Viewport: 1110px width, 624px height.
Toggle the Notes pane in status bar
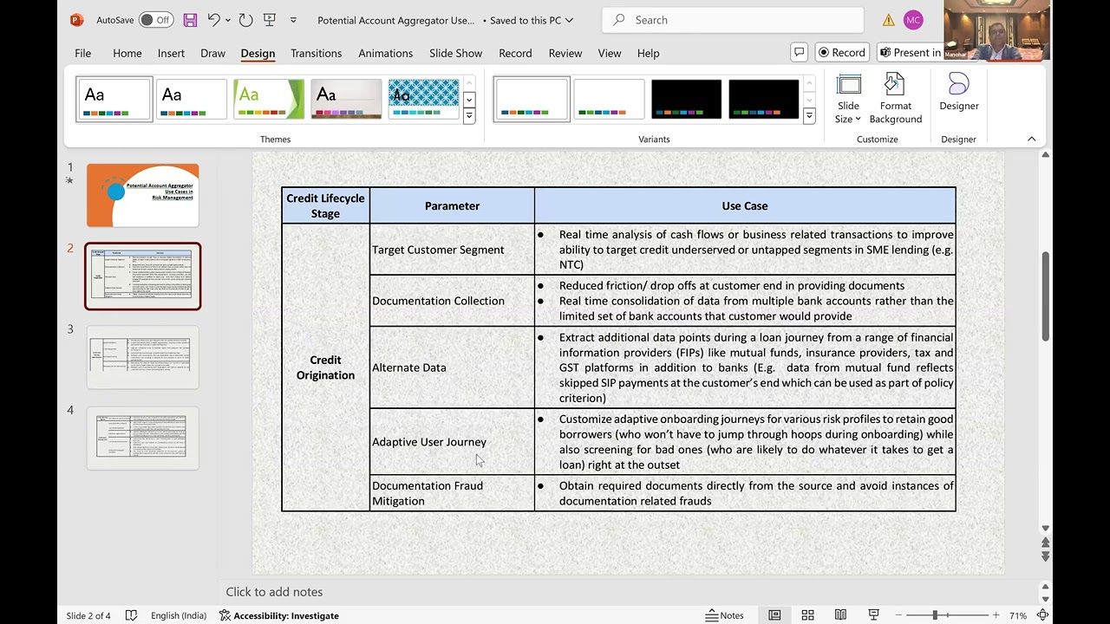click(724, 615)
